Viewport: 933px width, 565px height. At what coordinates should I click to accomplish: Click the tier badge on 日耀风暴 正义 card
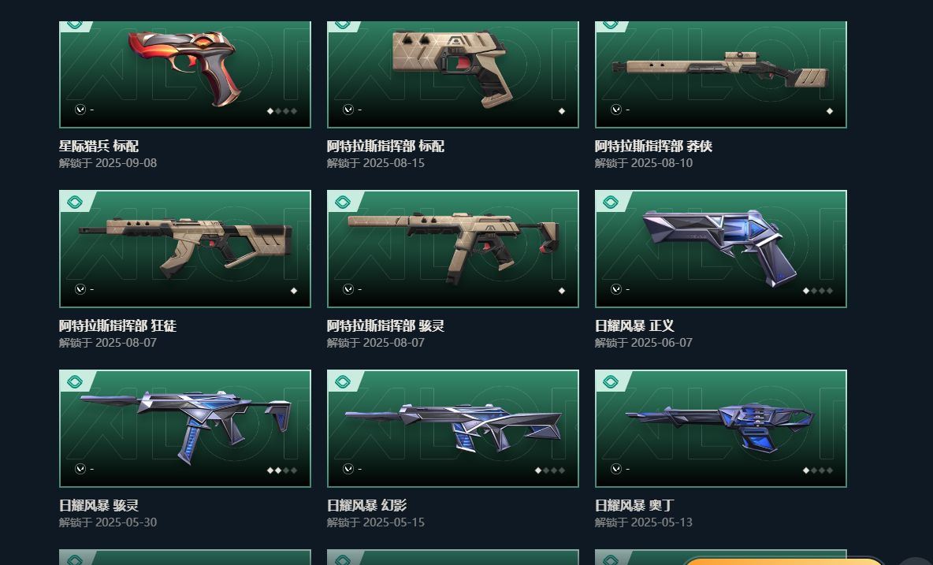tap(611, 203)
